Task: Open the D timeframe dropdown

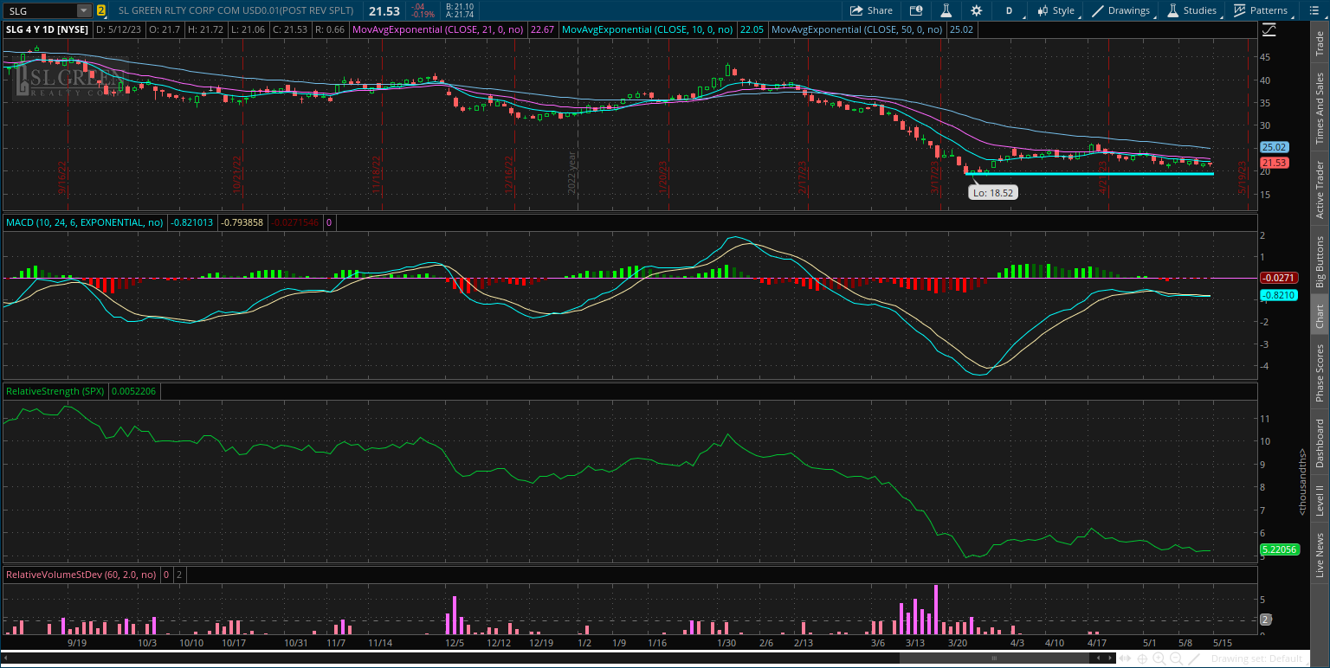Action: [1009, 10]
